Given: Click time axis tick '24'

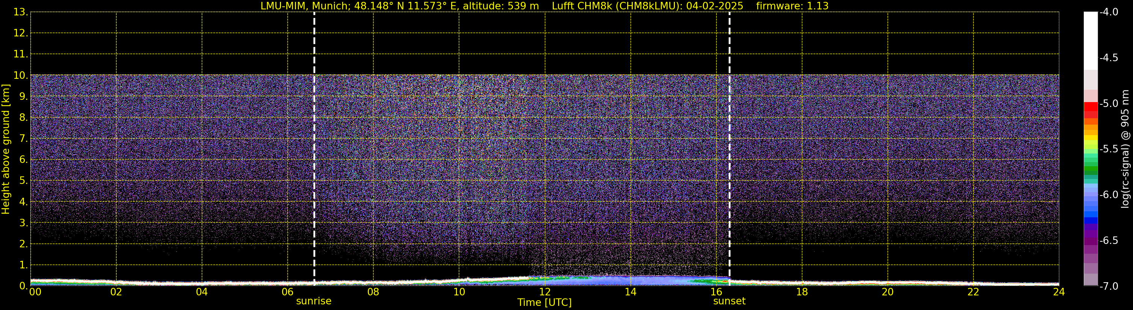Looking at the screenshot, I should 1059,292.
